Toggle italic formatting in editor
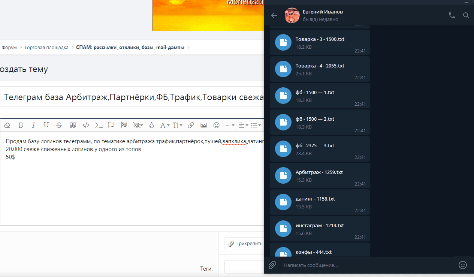Screen dimensions: 474x277 tap(33, 125)
